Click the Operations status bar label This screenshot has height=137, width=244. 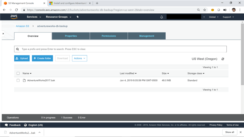click(13, 118)
